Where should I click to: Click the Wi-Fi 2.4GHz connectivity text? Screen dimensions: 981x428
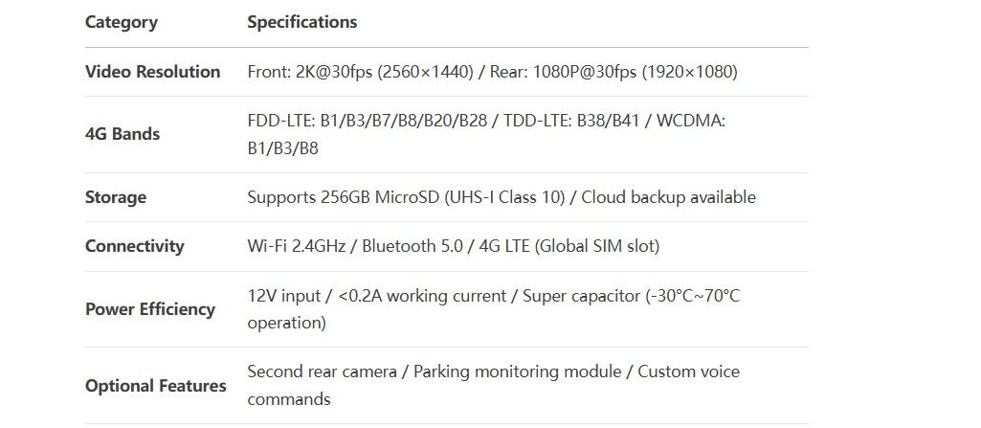coord(297,246)
